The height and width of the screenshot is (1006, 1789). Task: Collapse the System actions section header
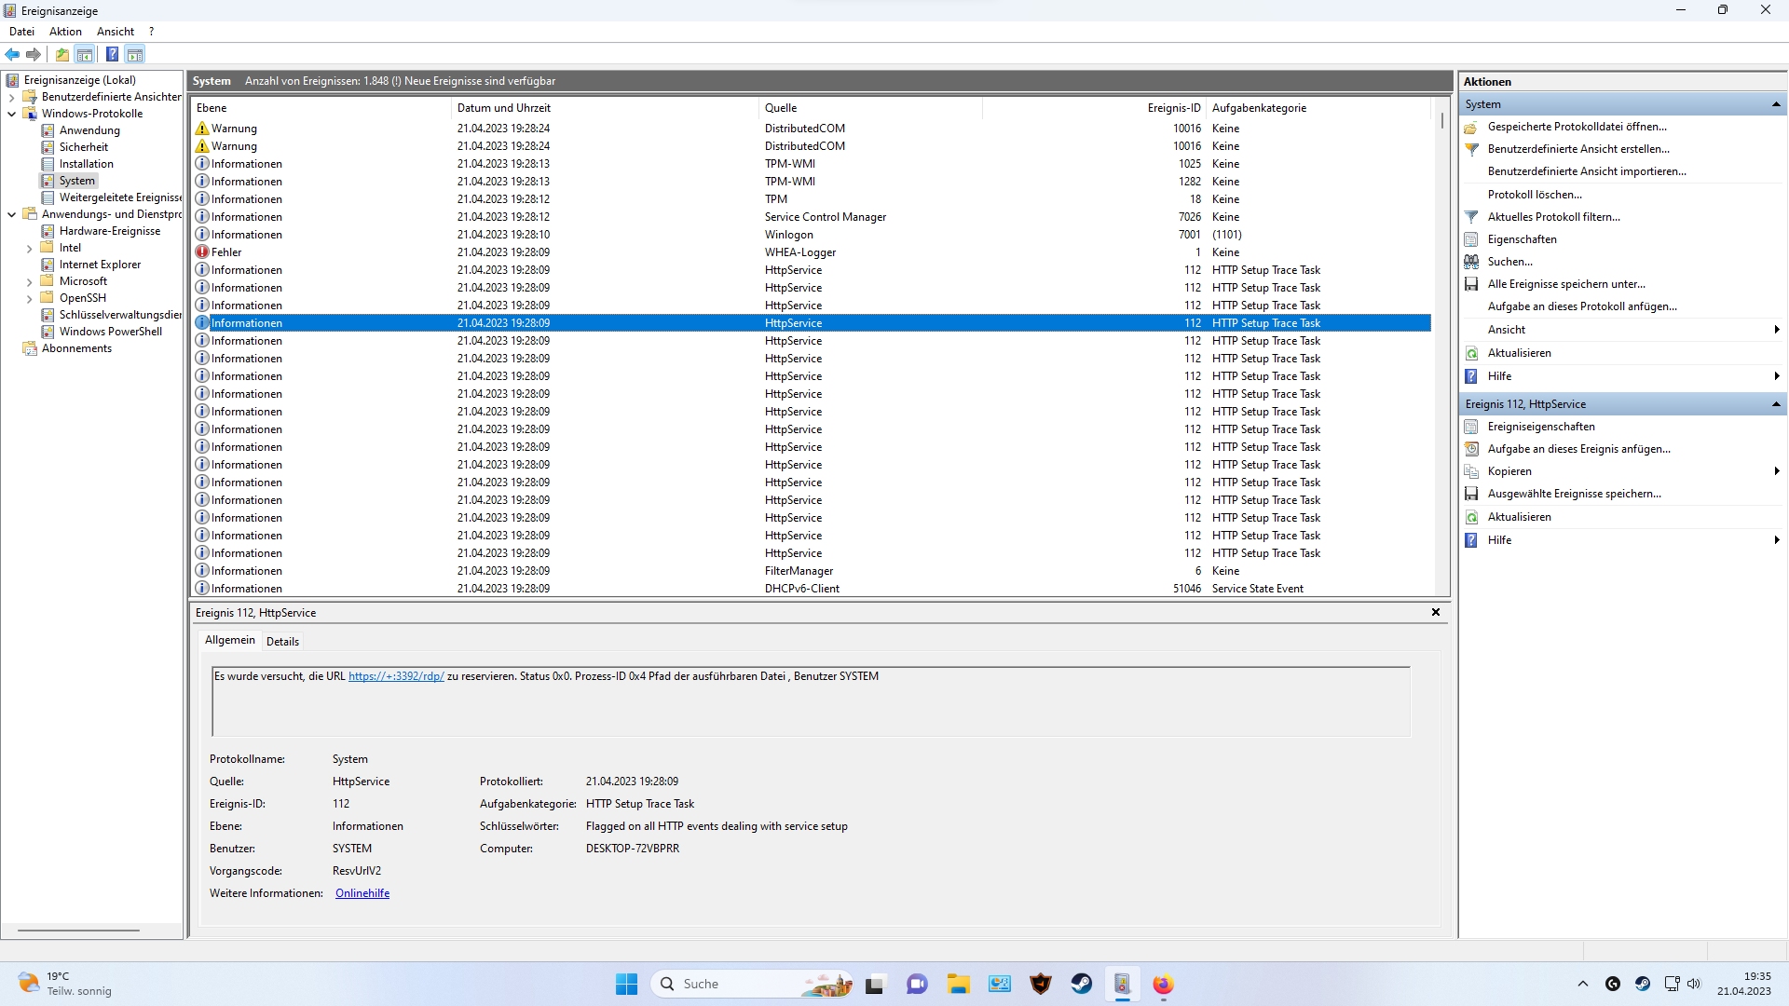pyautogui.click(x=1776, y=104)
